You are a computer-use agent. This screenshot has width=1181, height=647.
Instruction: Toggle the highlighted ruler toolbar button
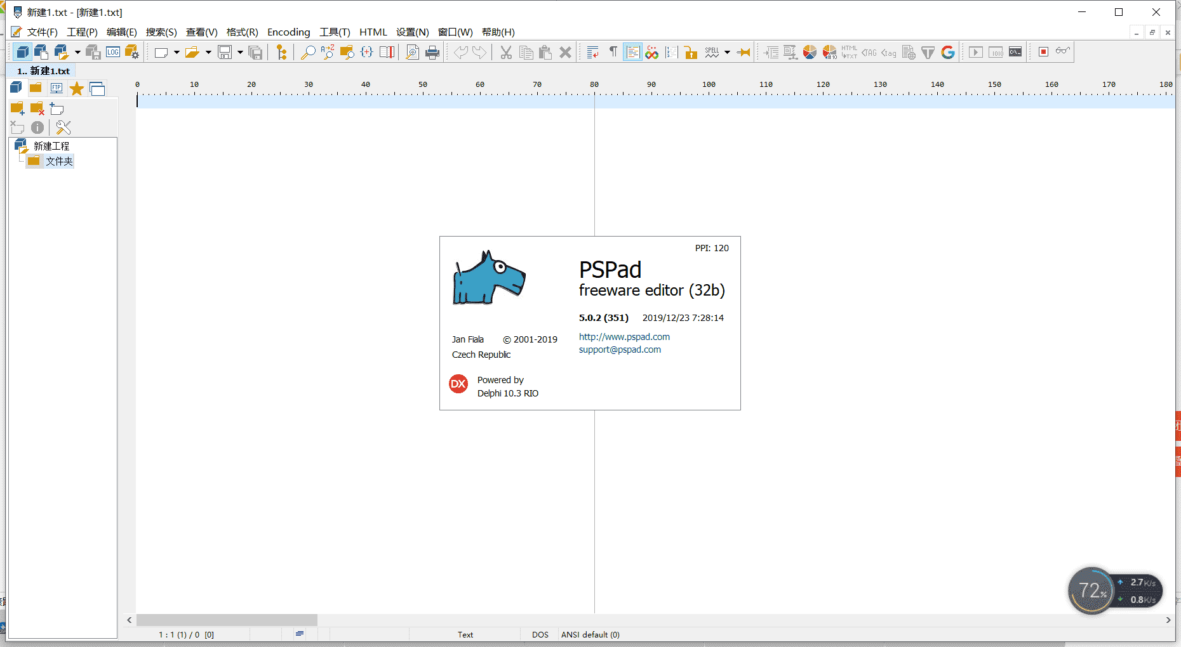[632, 52]
